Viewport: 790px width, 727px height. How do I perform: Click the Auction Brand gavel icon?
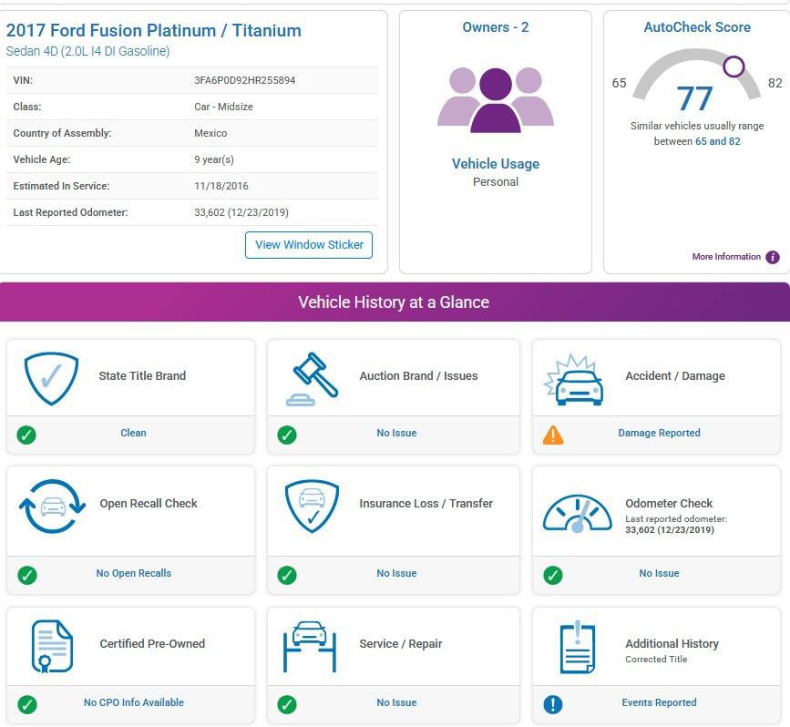[312, 379]
